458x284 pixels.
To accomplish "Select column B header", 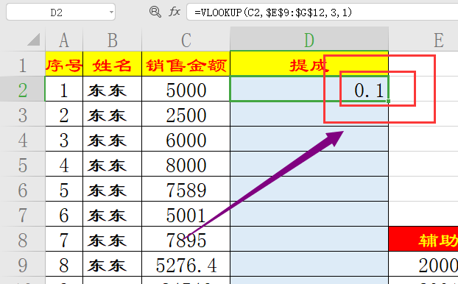I will (x=113, y=40).
